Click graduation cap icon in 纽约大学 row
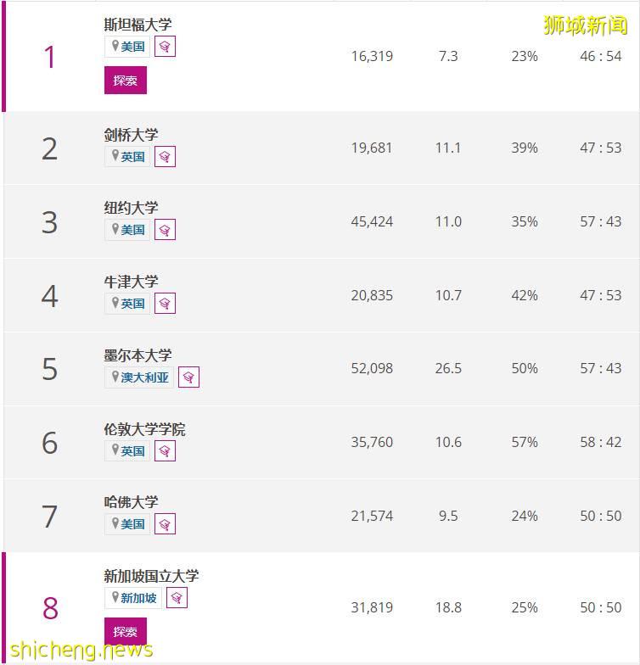This screenshot has width=640, height=665. click(166, 230)
